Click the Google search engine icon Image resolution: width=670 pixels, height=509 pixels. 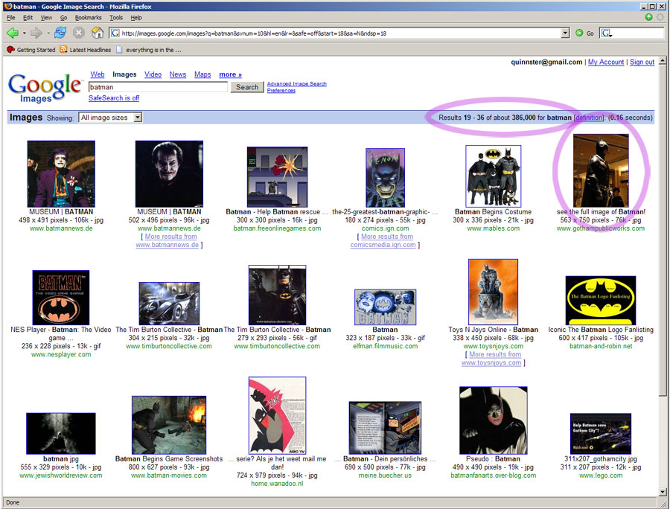[605, 33]
